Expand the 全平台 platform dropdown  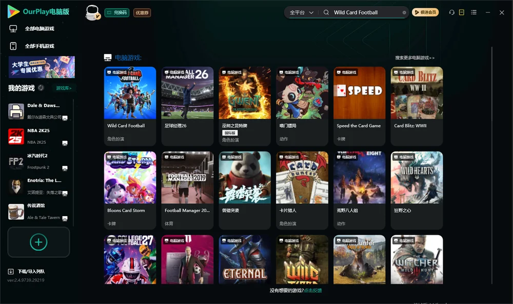click(301, 12)
